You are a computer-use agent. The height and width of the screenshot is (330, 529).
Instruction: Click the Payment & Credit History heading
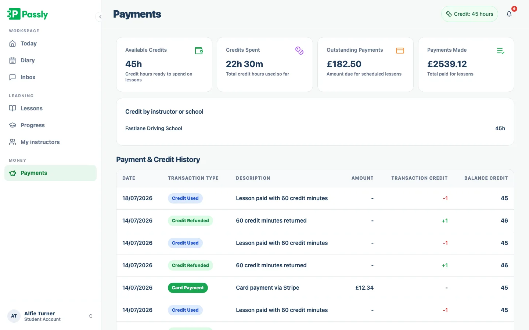pyautogui.click(x=158, y=159)
